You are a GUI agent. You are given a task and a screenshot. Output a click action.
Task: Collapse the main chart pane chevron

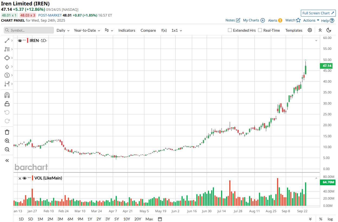[316, 41]
